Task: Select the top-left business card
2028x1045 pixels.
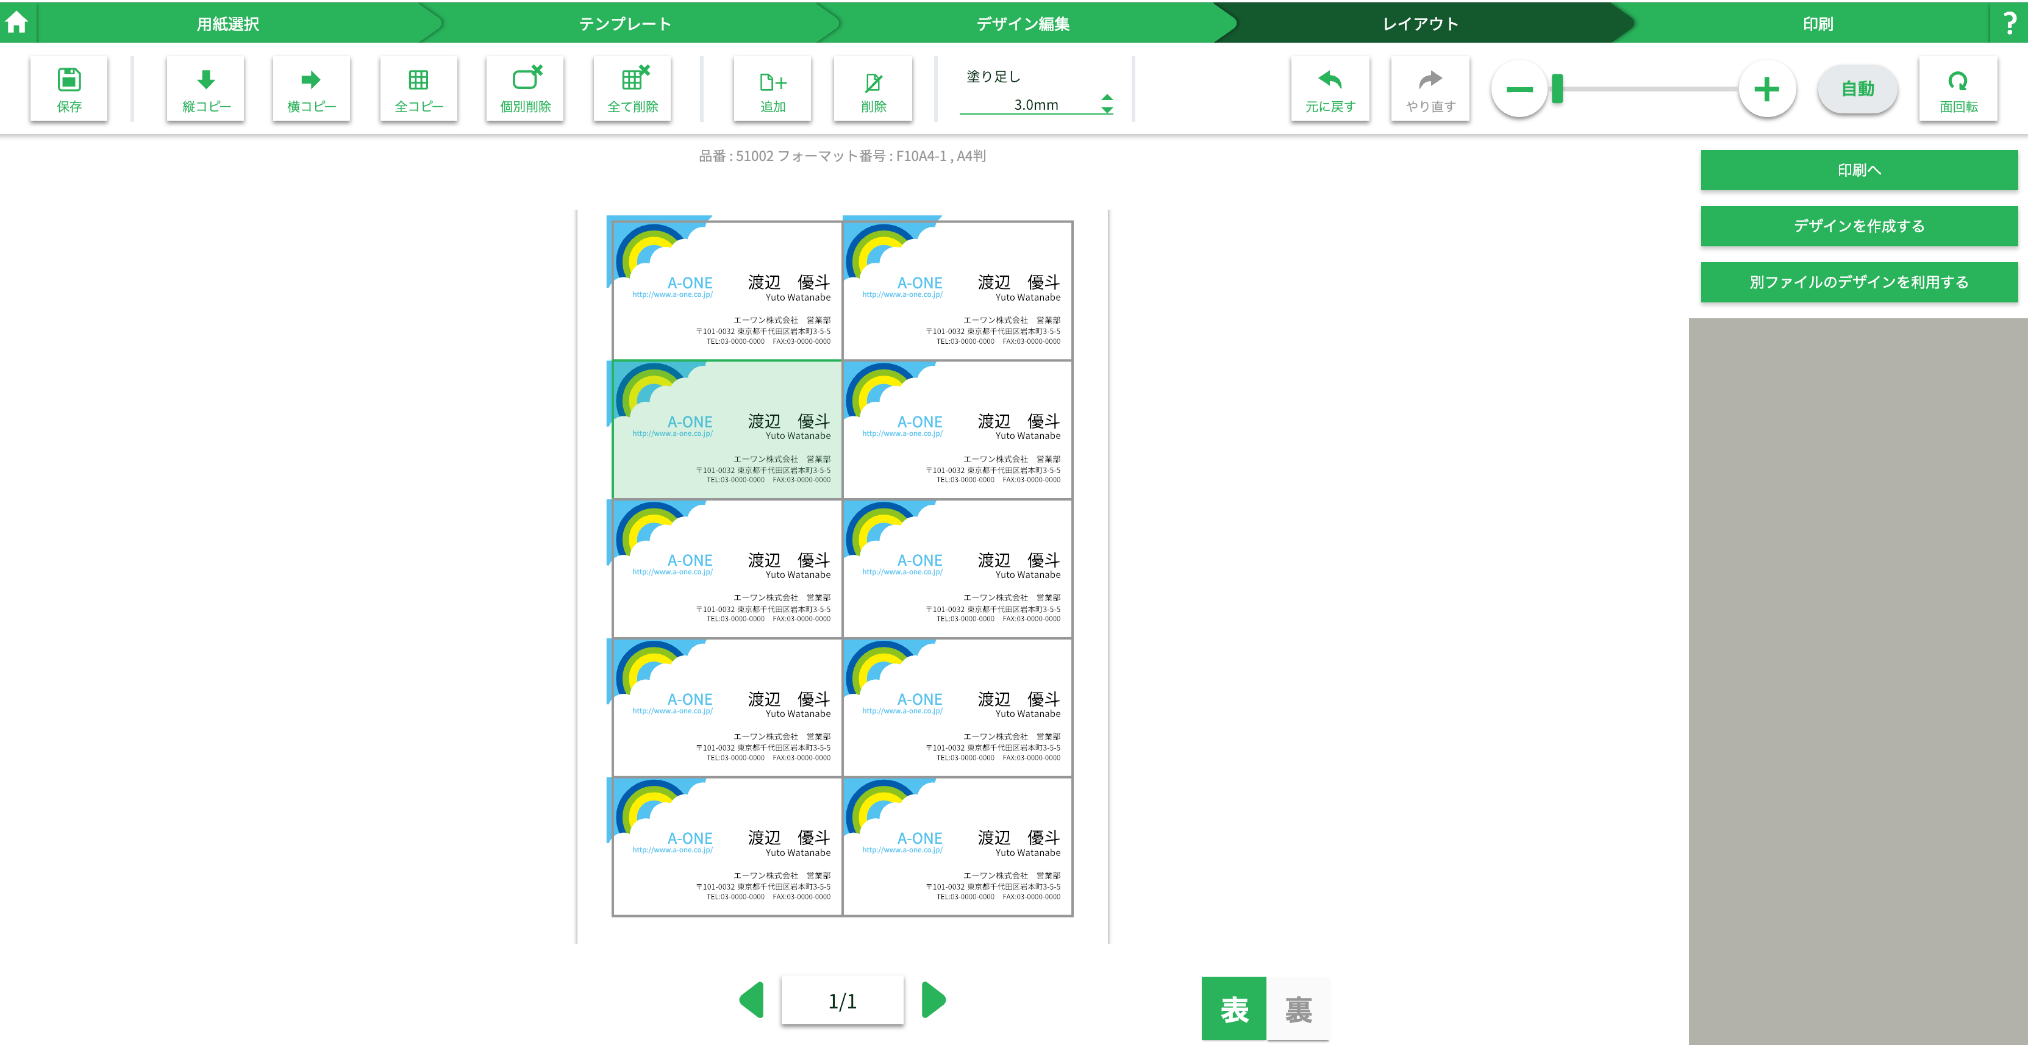Action: tap(727, 291)
